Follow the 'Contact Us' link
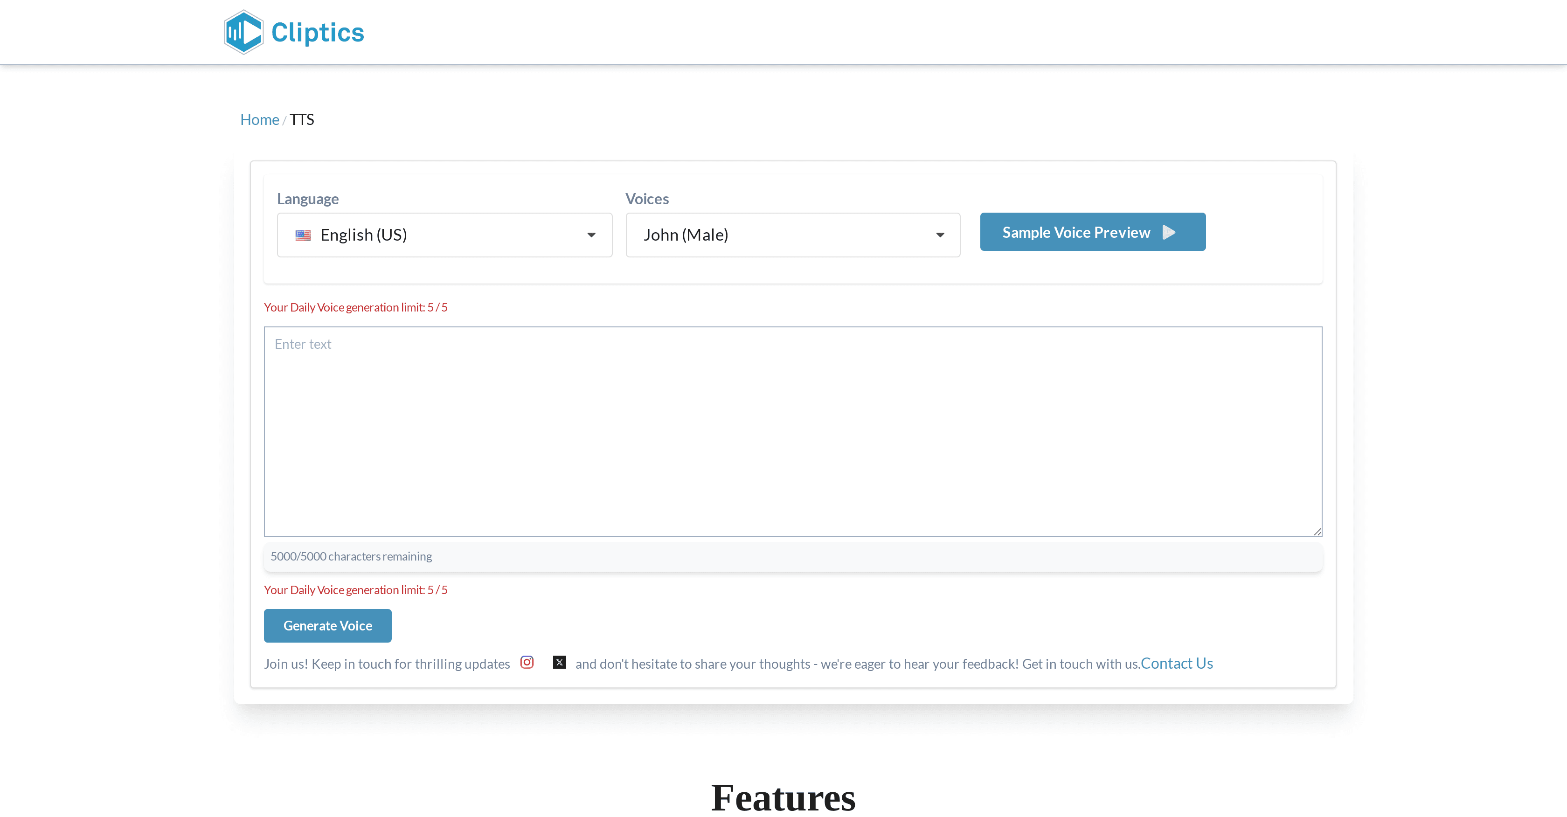Screen dimensions: 1567x817 pos(1177,663)
